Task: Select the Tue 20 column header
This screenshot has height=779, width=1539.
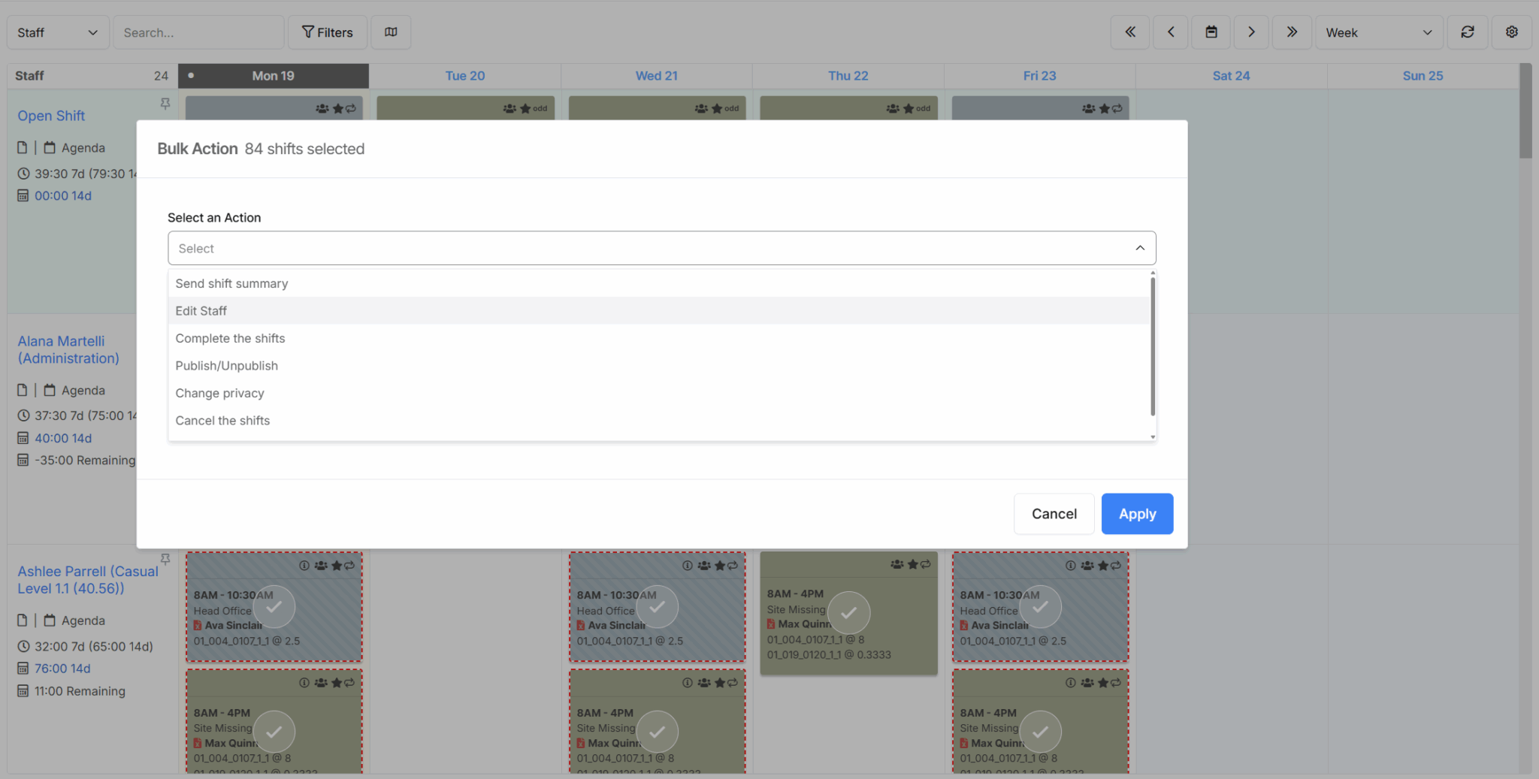Action: pyautogui.click(x=465, y=76)
